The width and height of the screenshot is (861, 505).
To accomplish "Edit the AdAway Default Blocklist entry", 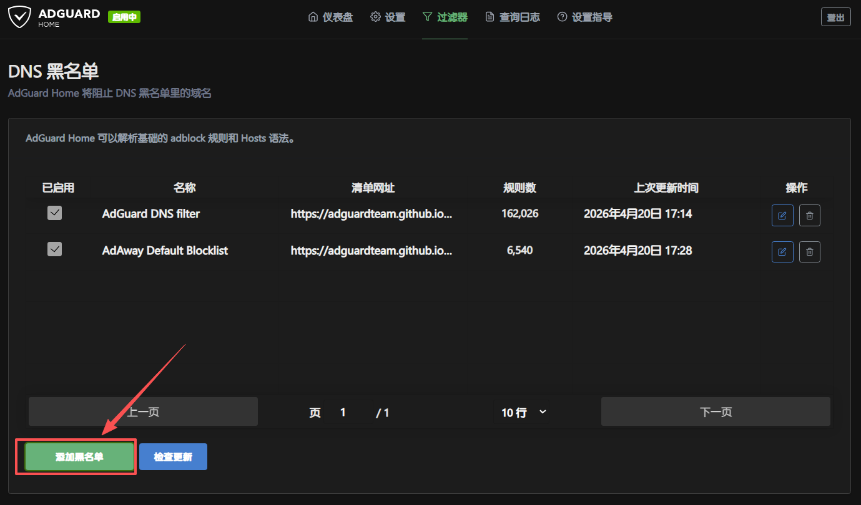I will (782, 252).
